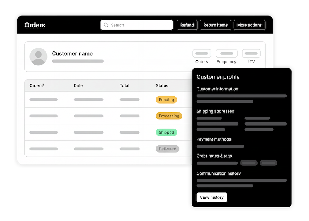Image resolution: width=309 pixels, height=221 pixels.
Task: Click the Date column header
Action: coord(78,85)
